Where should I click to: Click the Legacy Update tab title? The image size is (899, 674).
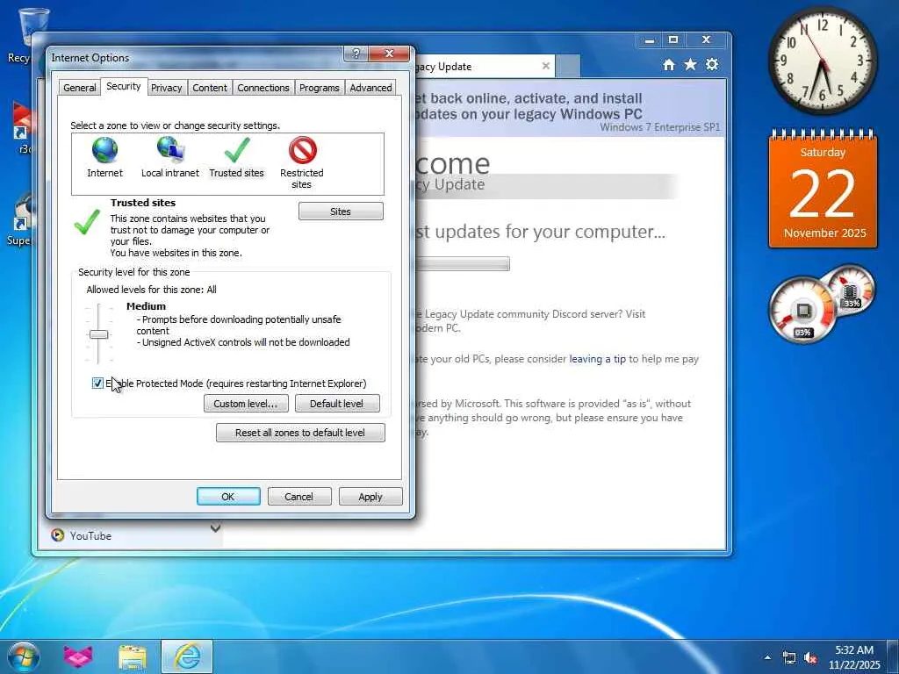(x=443, y=67)
